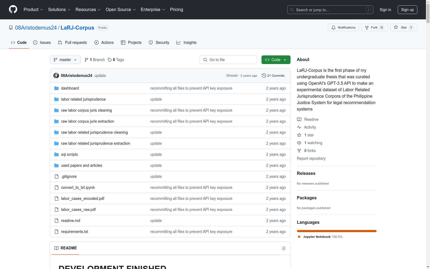Open the Packages section heading
This screenshot has width=430, height=269.
(307, 198)
